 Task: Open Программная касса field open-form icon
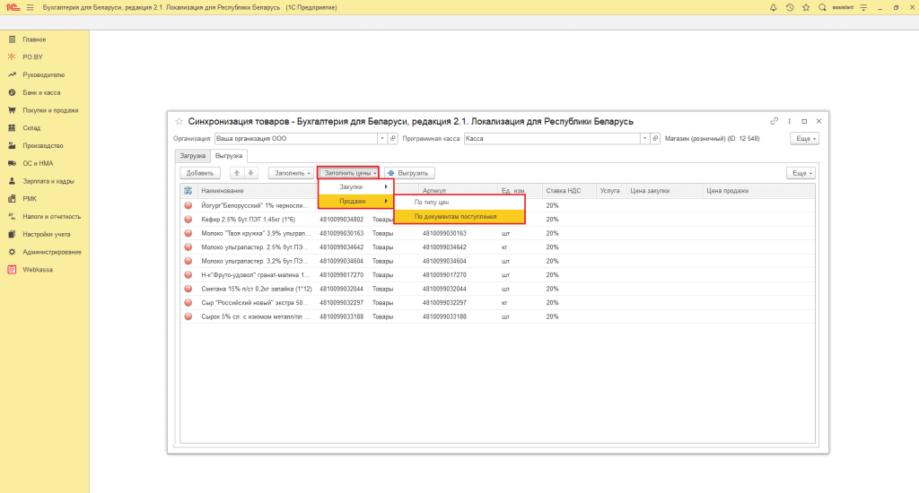click(x=655, y=139)
